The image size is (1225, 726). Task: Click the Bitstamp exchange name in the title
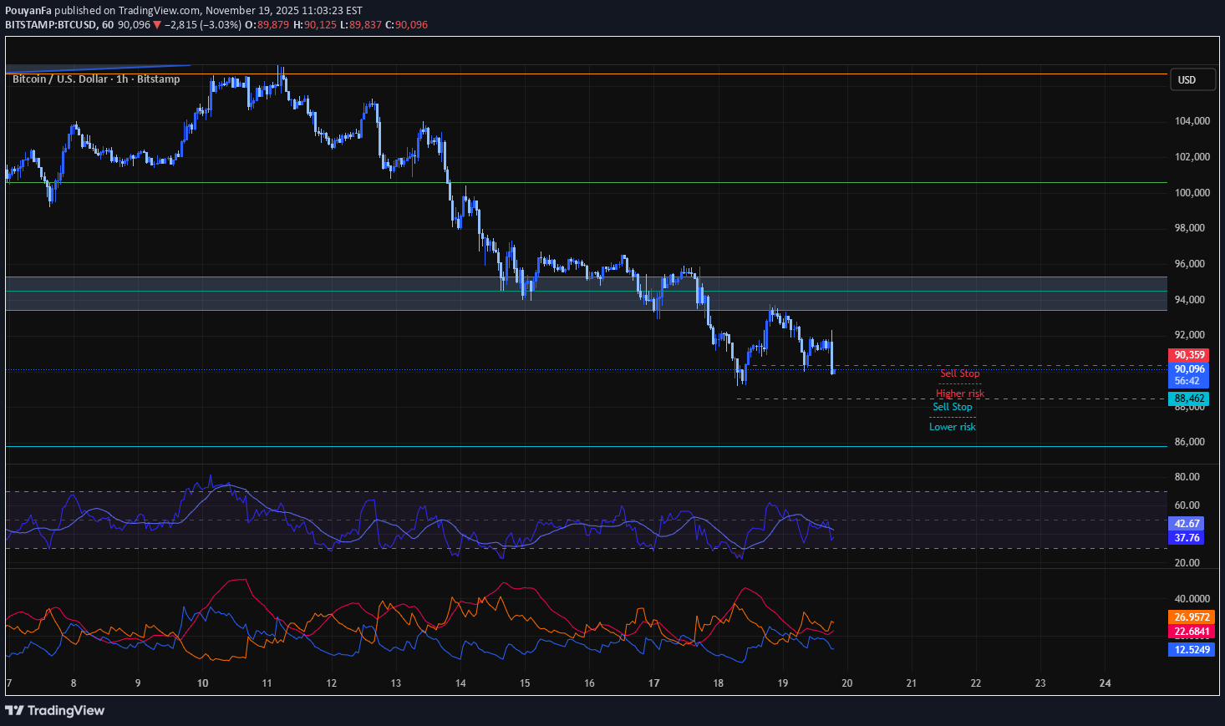point(159,79)
